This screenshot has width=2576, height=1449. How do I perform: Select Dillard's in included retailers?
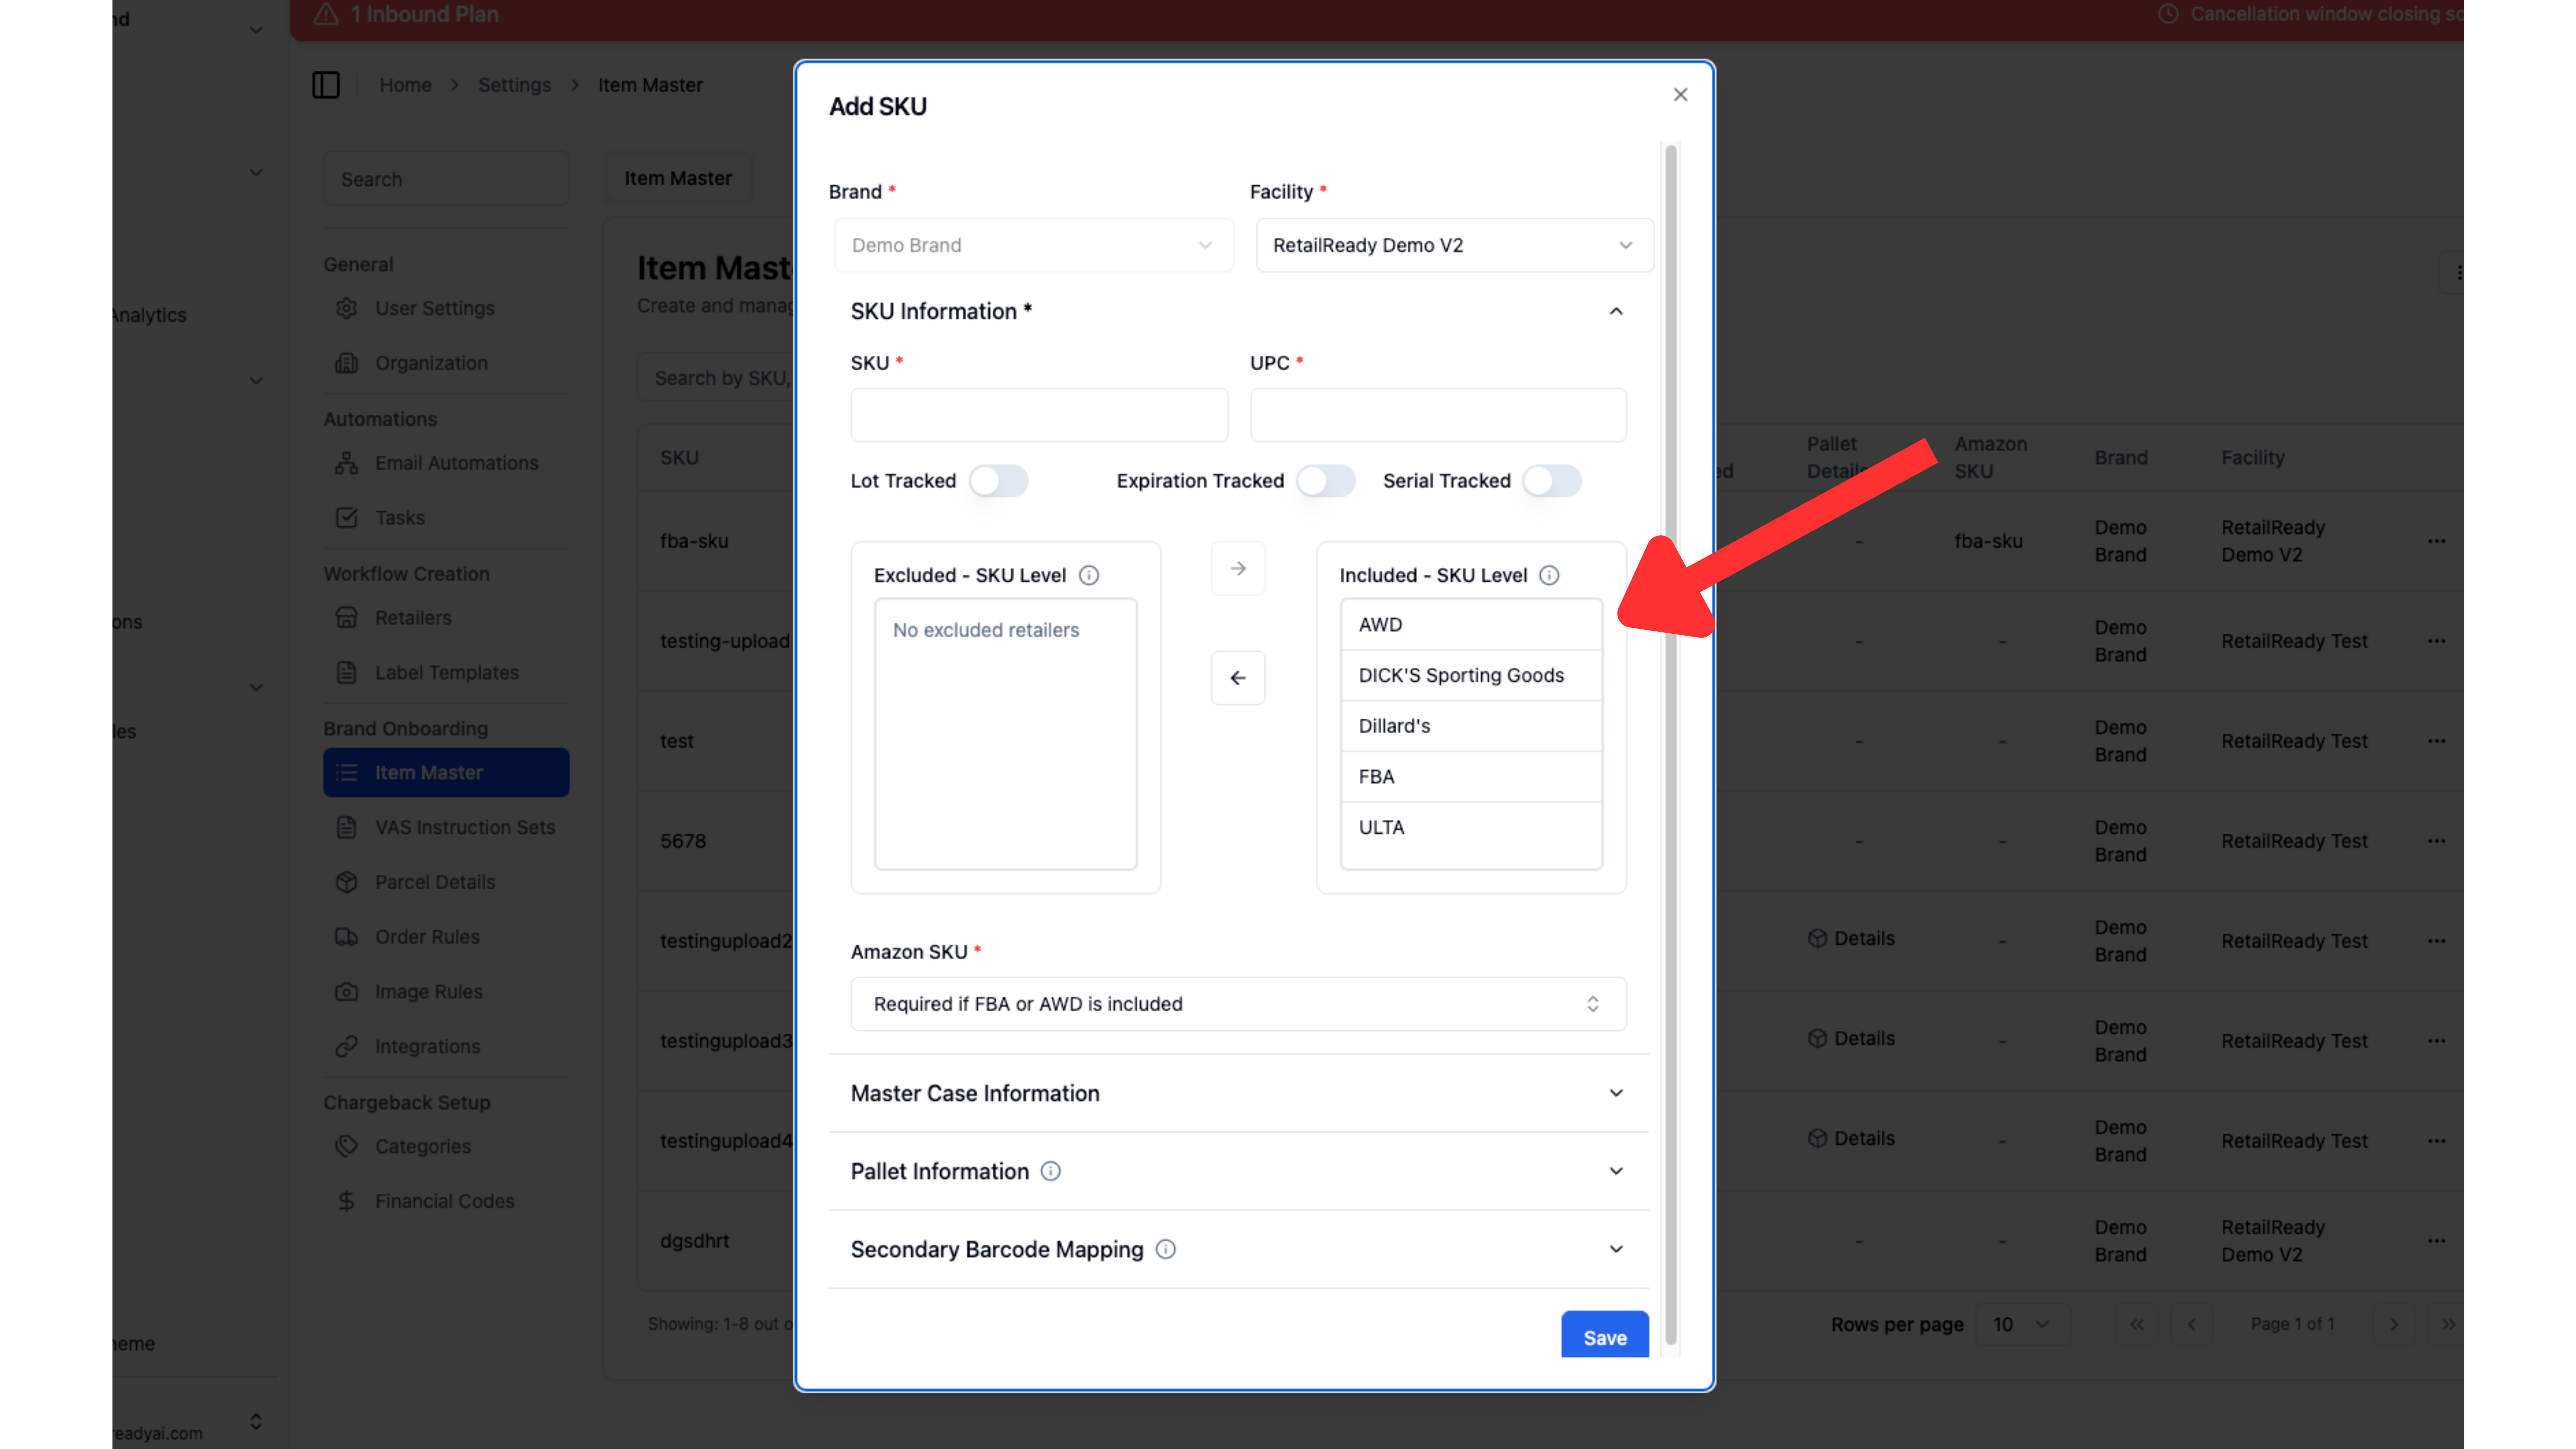pos(1471,726)
